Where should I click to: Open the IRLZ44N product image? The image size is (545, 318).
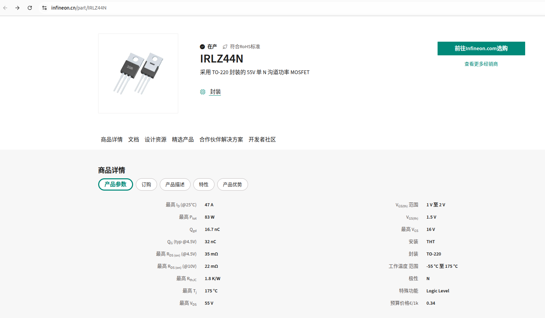tap(138, 73)
